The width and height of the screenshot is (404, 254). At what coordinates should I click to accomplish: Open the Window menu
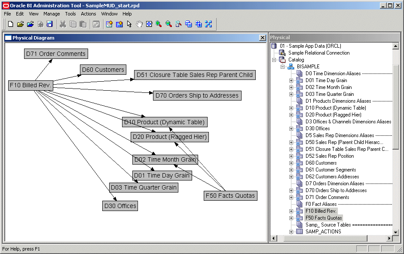point(109,14)
